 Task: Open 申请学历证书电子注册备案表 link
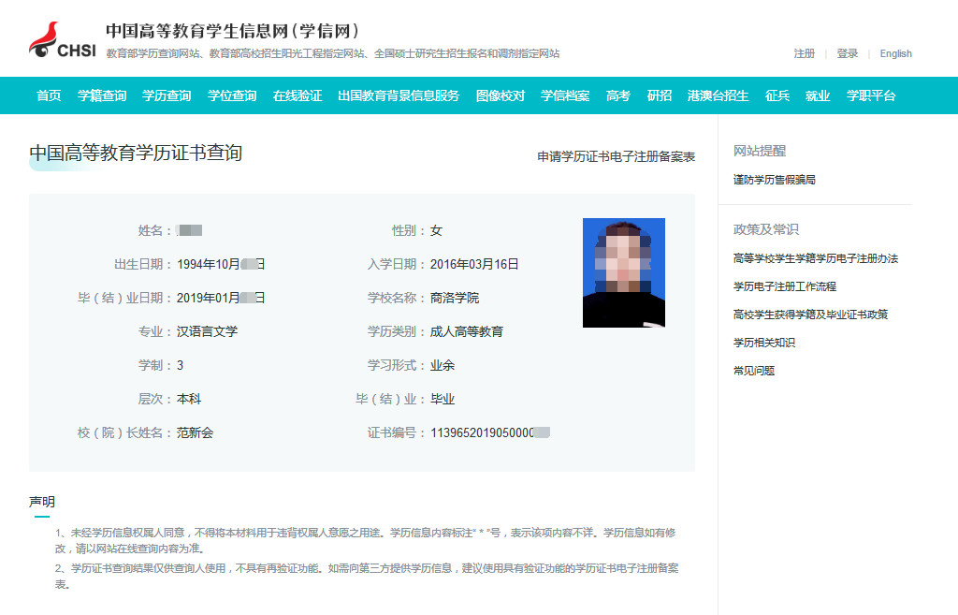[x=616, y=157]
